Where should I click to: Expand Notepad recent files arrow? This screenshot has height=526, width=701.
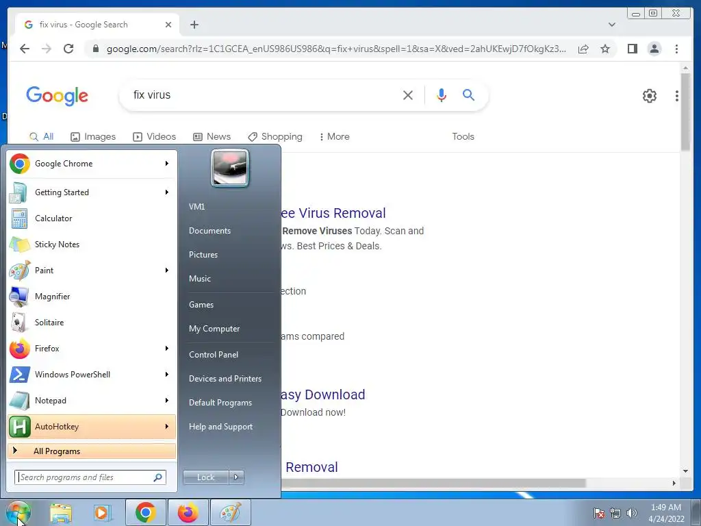point(167,400)
